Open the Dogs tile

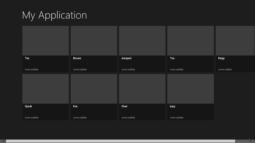(235, 49)
